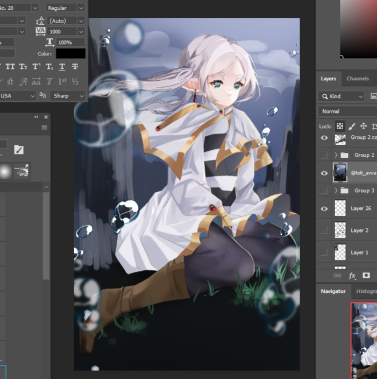Open the font family dropdown arrow
The width and height of the screenshot is (377, 379).
pyautogui.click(x=35, y=8)
